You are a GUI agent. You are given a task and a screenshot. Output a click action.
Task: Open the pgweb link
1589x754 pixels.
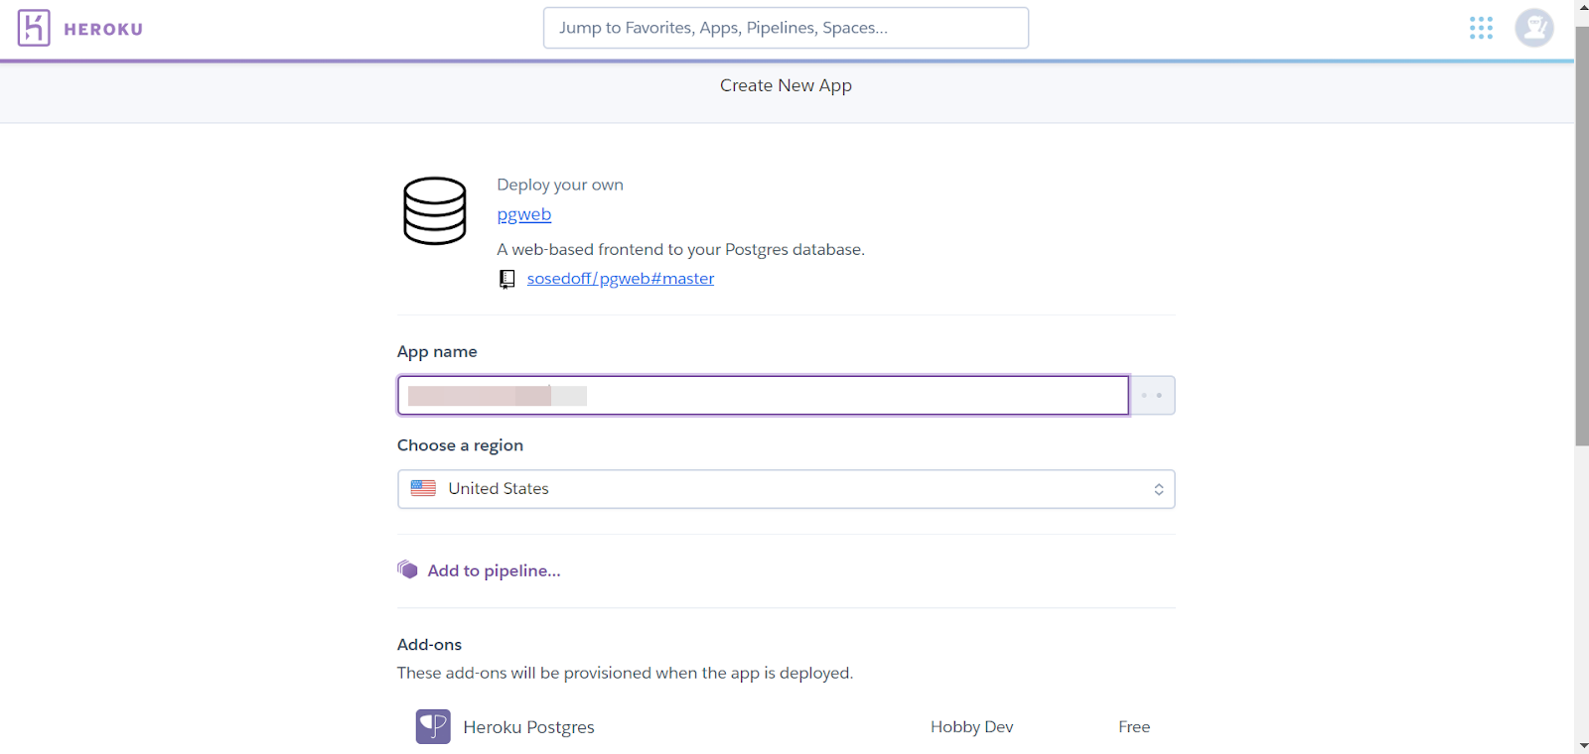click(x=523, y=214)
